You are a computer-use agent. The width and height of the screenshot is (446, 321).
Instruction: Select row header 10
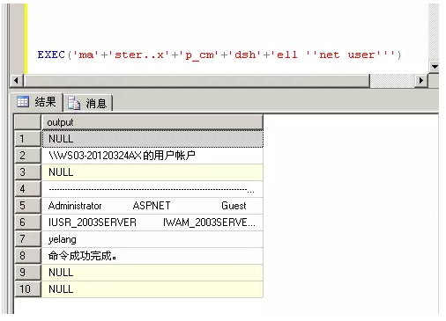click(x=27, y=289)
